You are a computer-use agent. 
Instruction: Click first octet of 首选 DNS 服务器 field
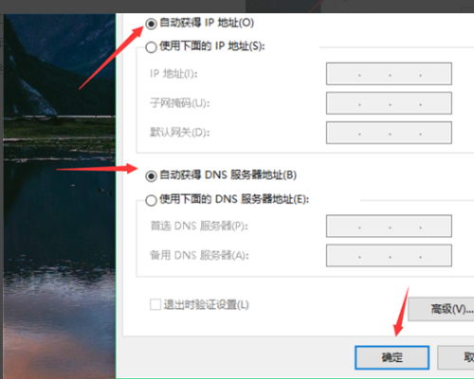(x=343, y=226)
